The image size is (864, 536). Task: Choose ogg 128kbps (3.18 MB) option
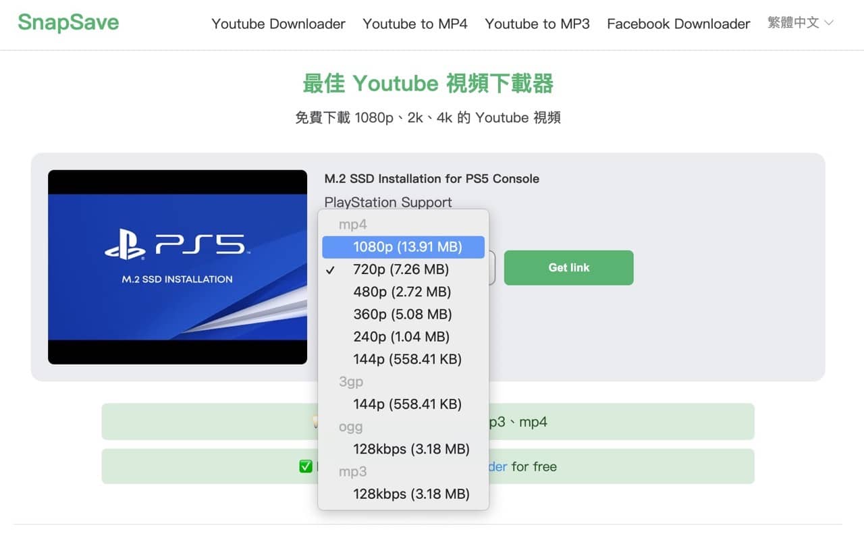(403, 449)
